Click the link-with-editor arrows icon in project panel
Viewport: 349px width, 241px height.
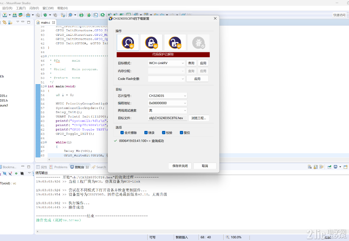(5, 22)
